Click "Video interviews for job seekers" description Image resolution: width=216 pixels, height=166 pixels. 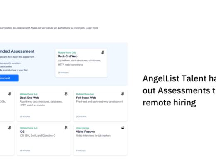(93, 136)
